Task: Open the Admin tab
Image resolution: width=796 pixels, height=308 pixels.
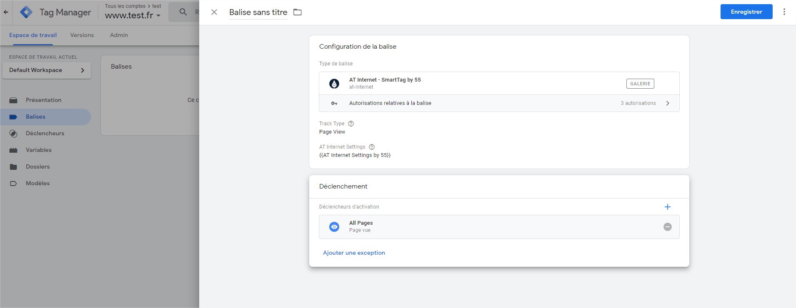Action: coord(119,35)
